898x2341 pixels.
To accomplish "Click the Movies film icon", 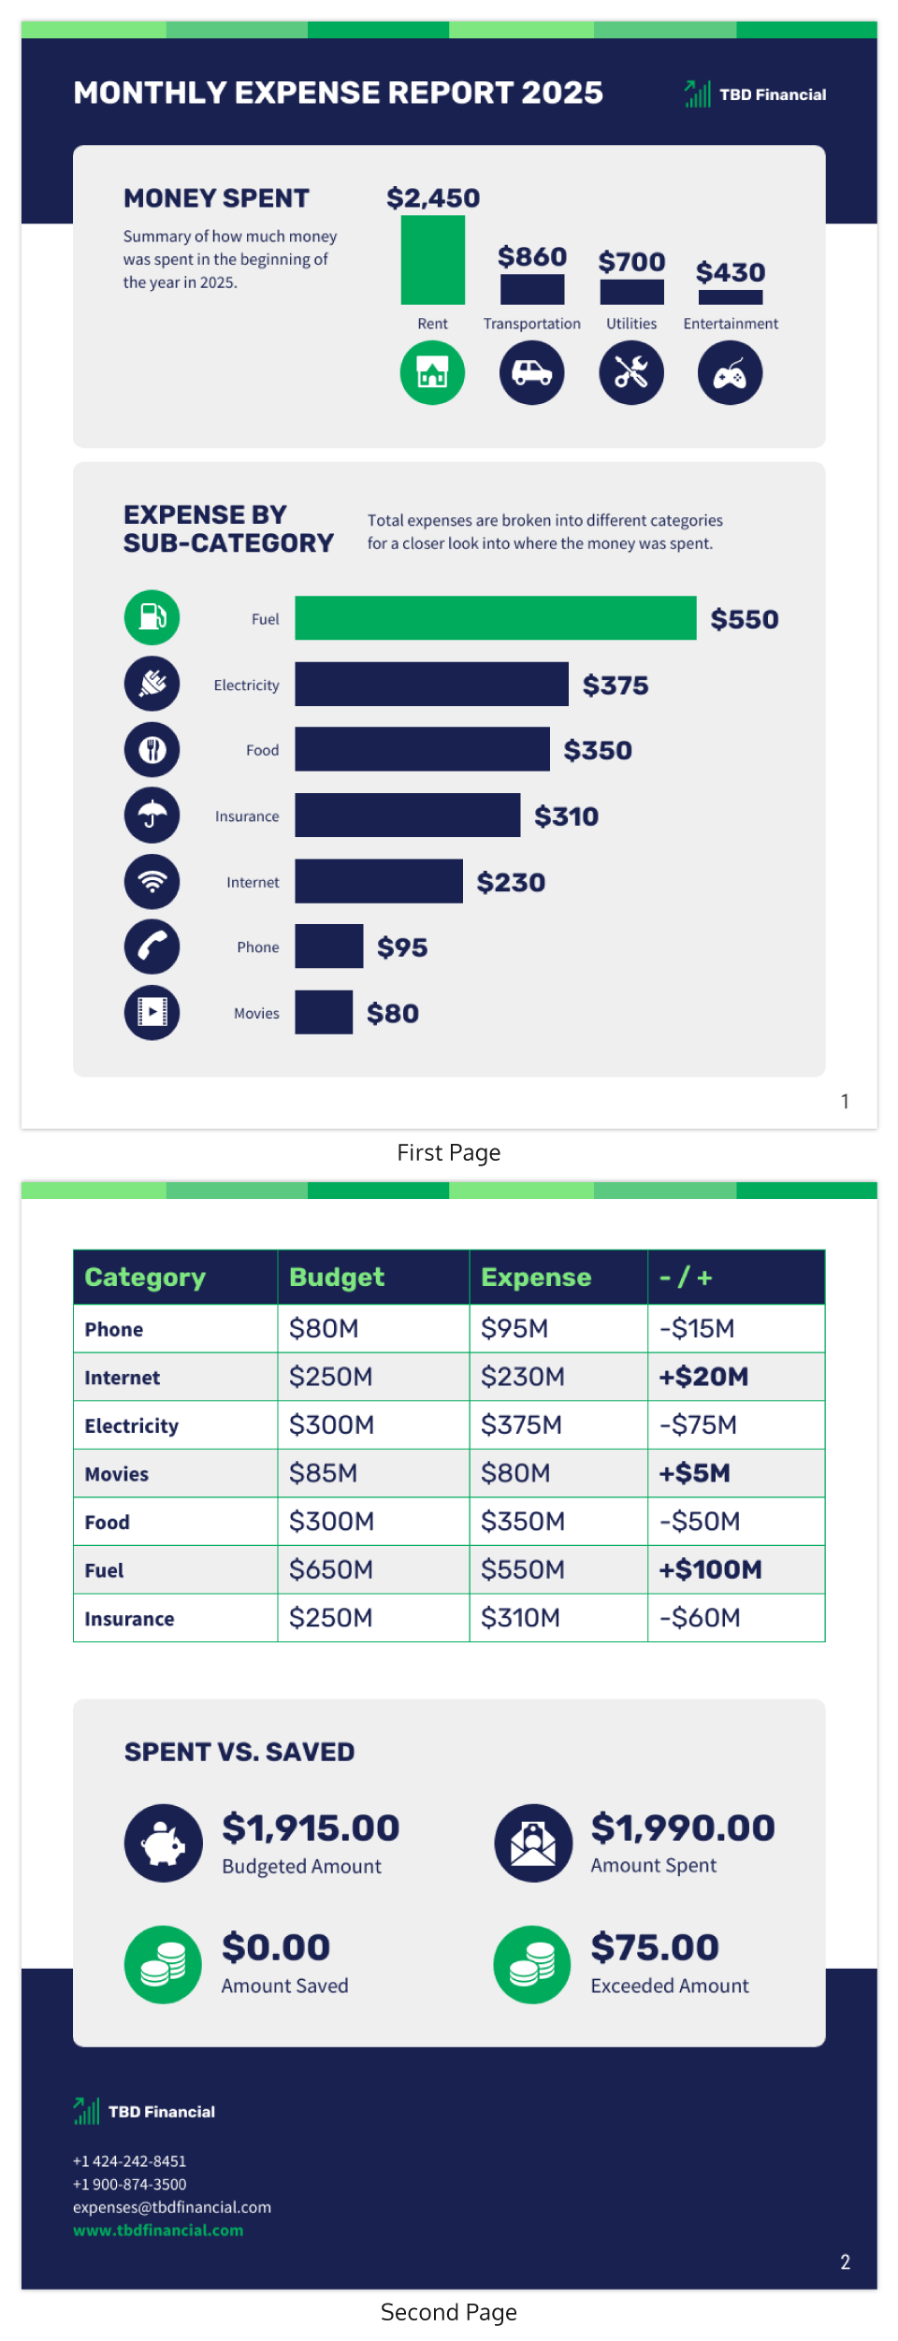I will pos(152,1012).
